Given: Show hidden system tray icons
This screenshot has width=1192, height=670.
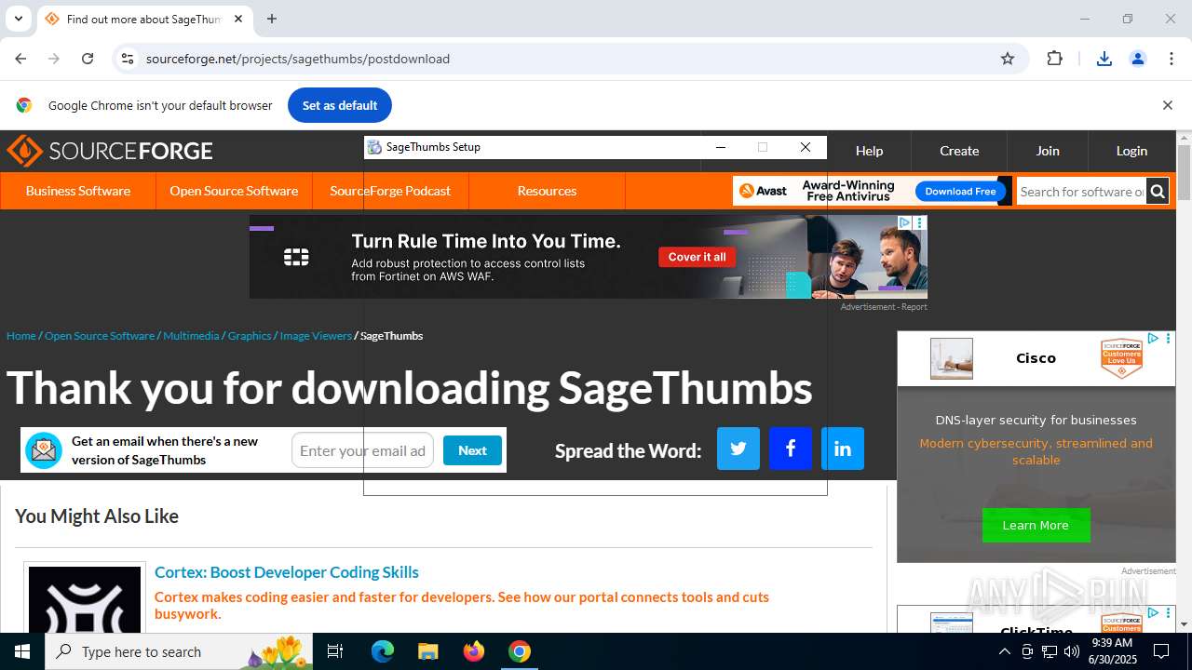Looking at the screenshot, I should click(x=1004, y=651).
